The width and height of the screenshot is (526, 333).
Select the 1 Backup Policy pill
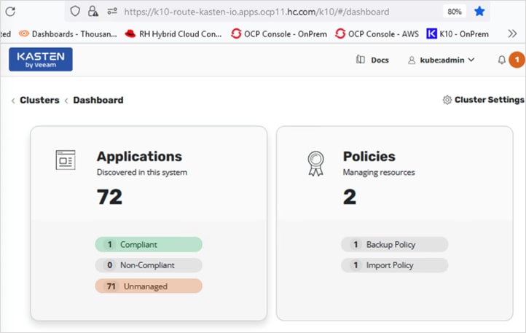[395, 244]
